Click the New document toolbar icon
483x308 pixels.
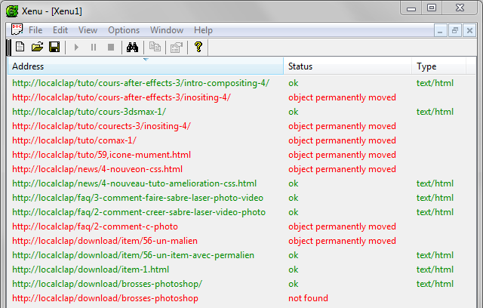point(20,47)
